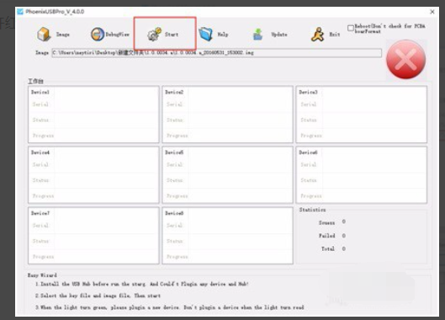Click the Update text label
This screenshot has height=320, width=445.
click(279, 35)
